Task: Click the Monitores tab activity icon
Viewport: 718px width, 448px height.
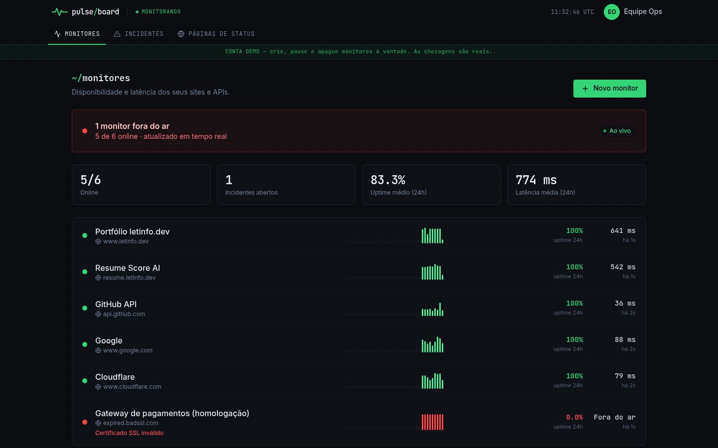Action: (x=57, y=34)
